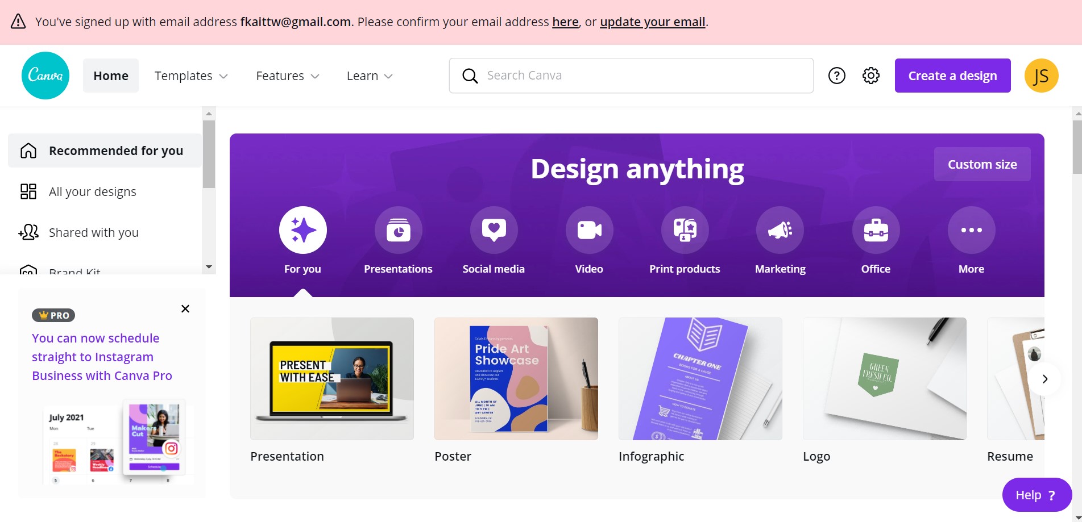Open Shared with you in sidebar
The height and width of the screenshot is (522, 1082).
105,232
